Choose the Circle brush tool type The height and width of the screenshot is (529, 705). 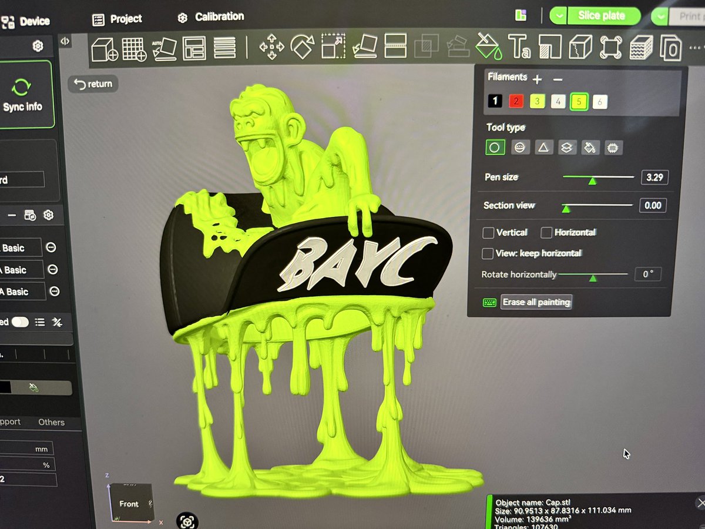495,147
